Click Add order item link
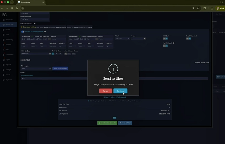Screen dimensions: 225x144 click(202, 63)
